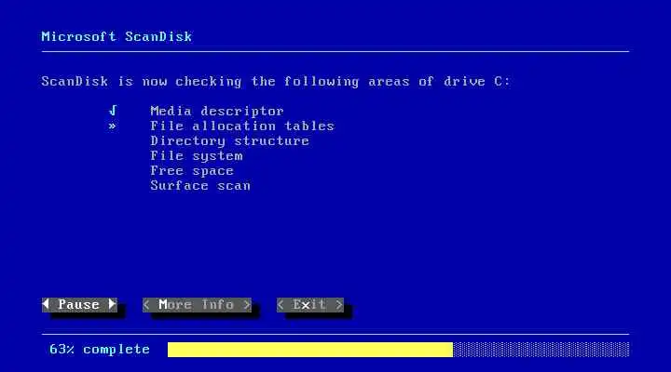Viewport: 671px width, 372px height.
Task: Select the "Media descriptor" line
Action: pyautogui.click(x=217, y=111)
